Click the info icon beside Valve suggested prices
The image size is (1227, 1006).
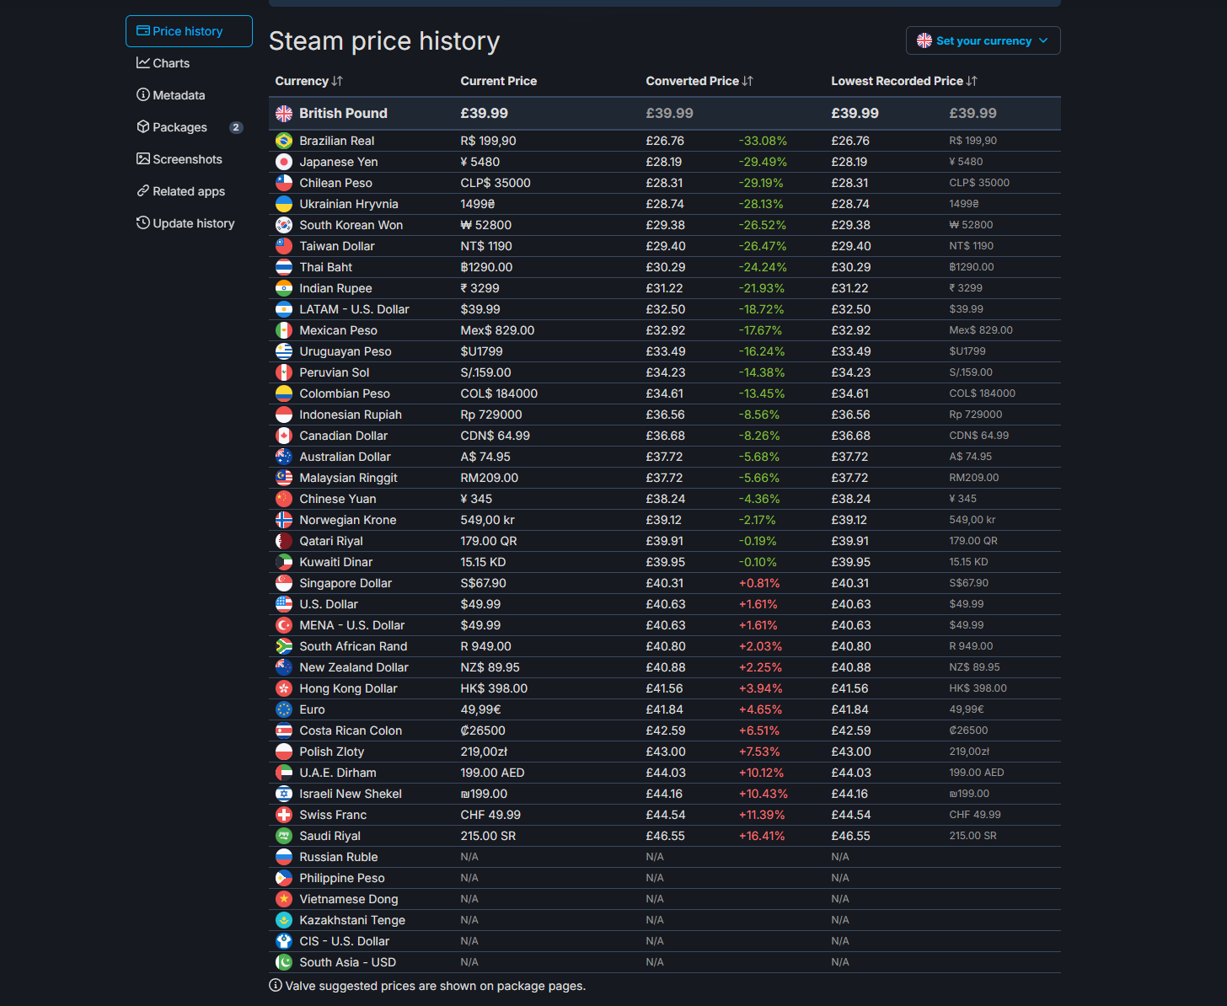(x=276, y=985)
